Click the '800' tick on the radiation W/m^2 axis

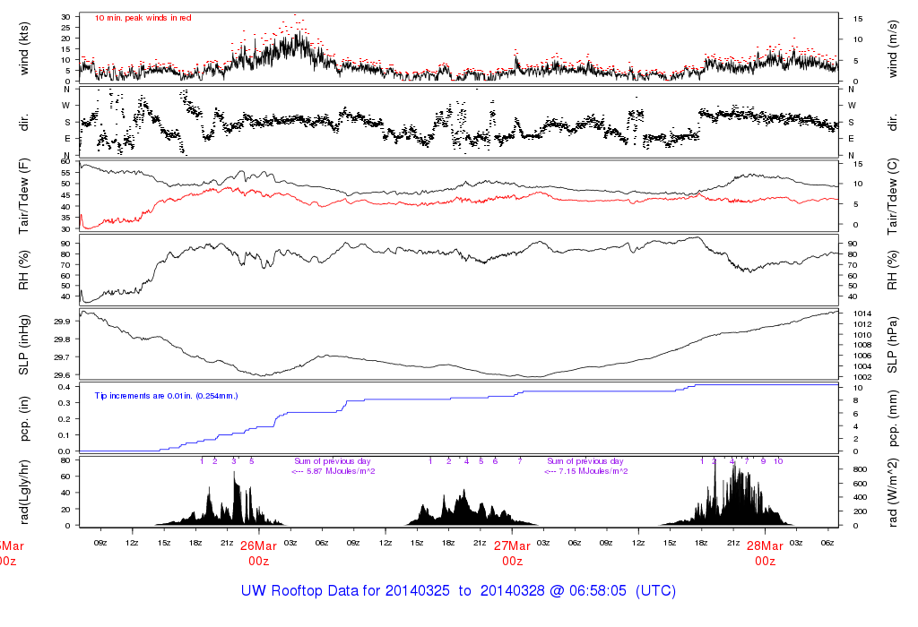point(860,469)
